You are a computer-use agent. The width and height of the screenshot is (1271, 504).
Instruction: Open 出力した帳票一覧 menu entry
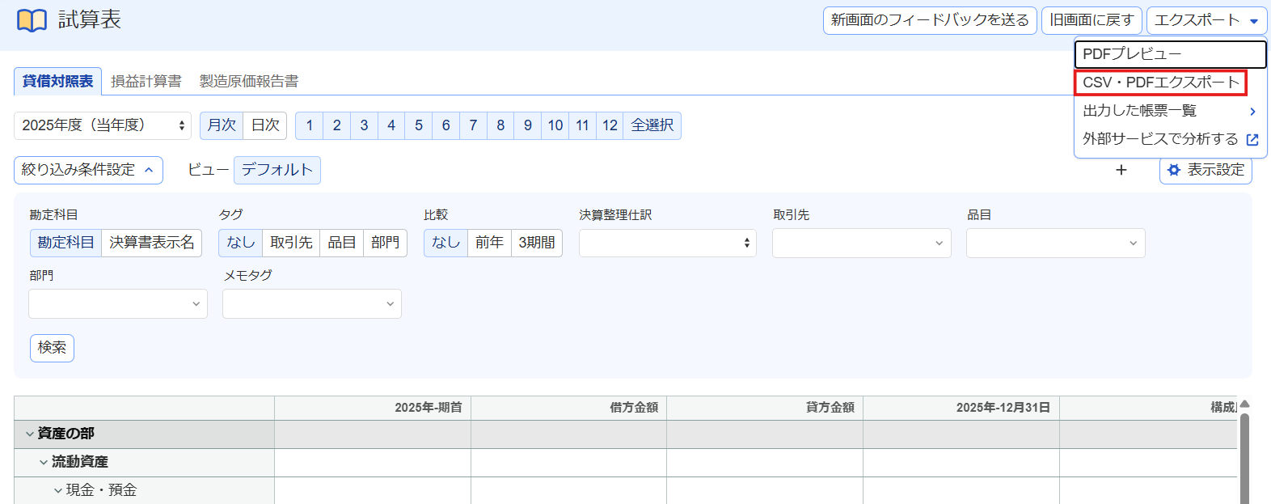[x=1170, y=111]
